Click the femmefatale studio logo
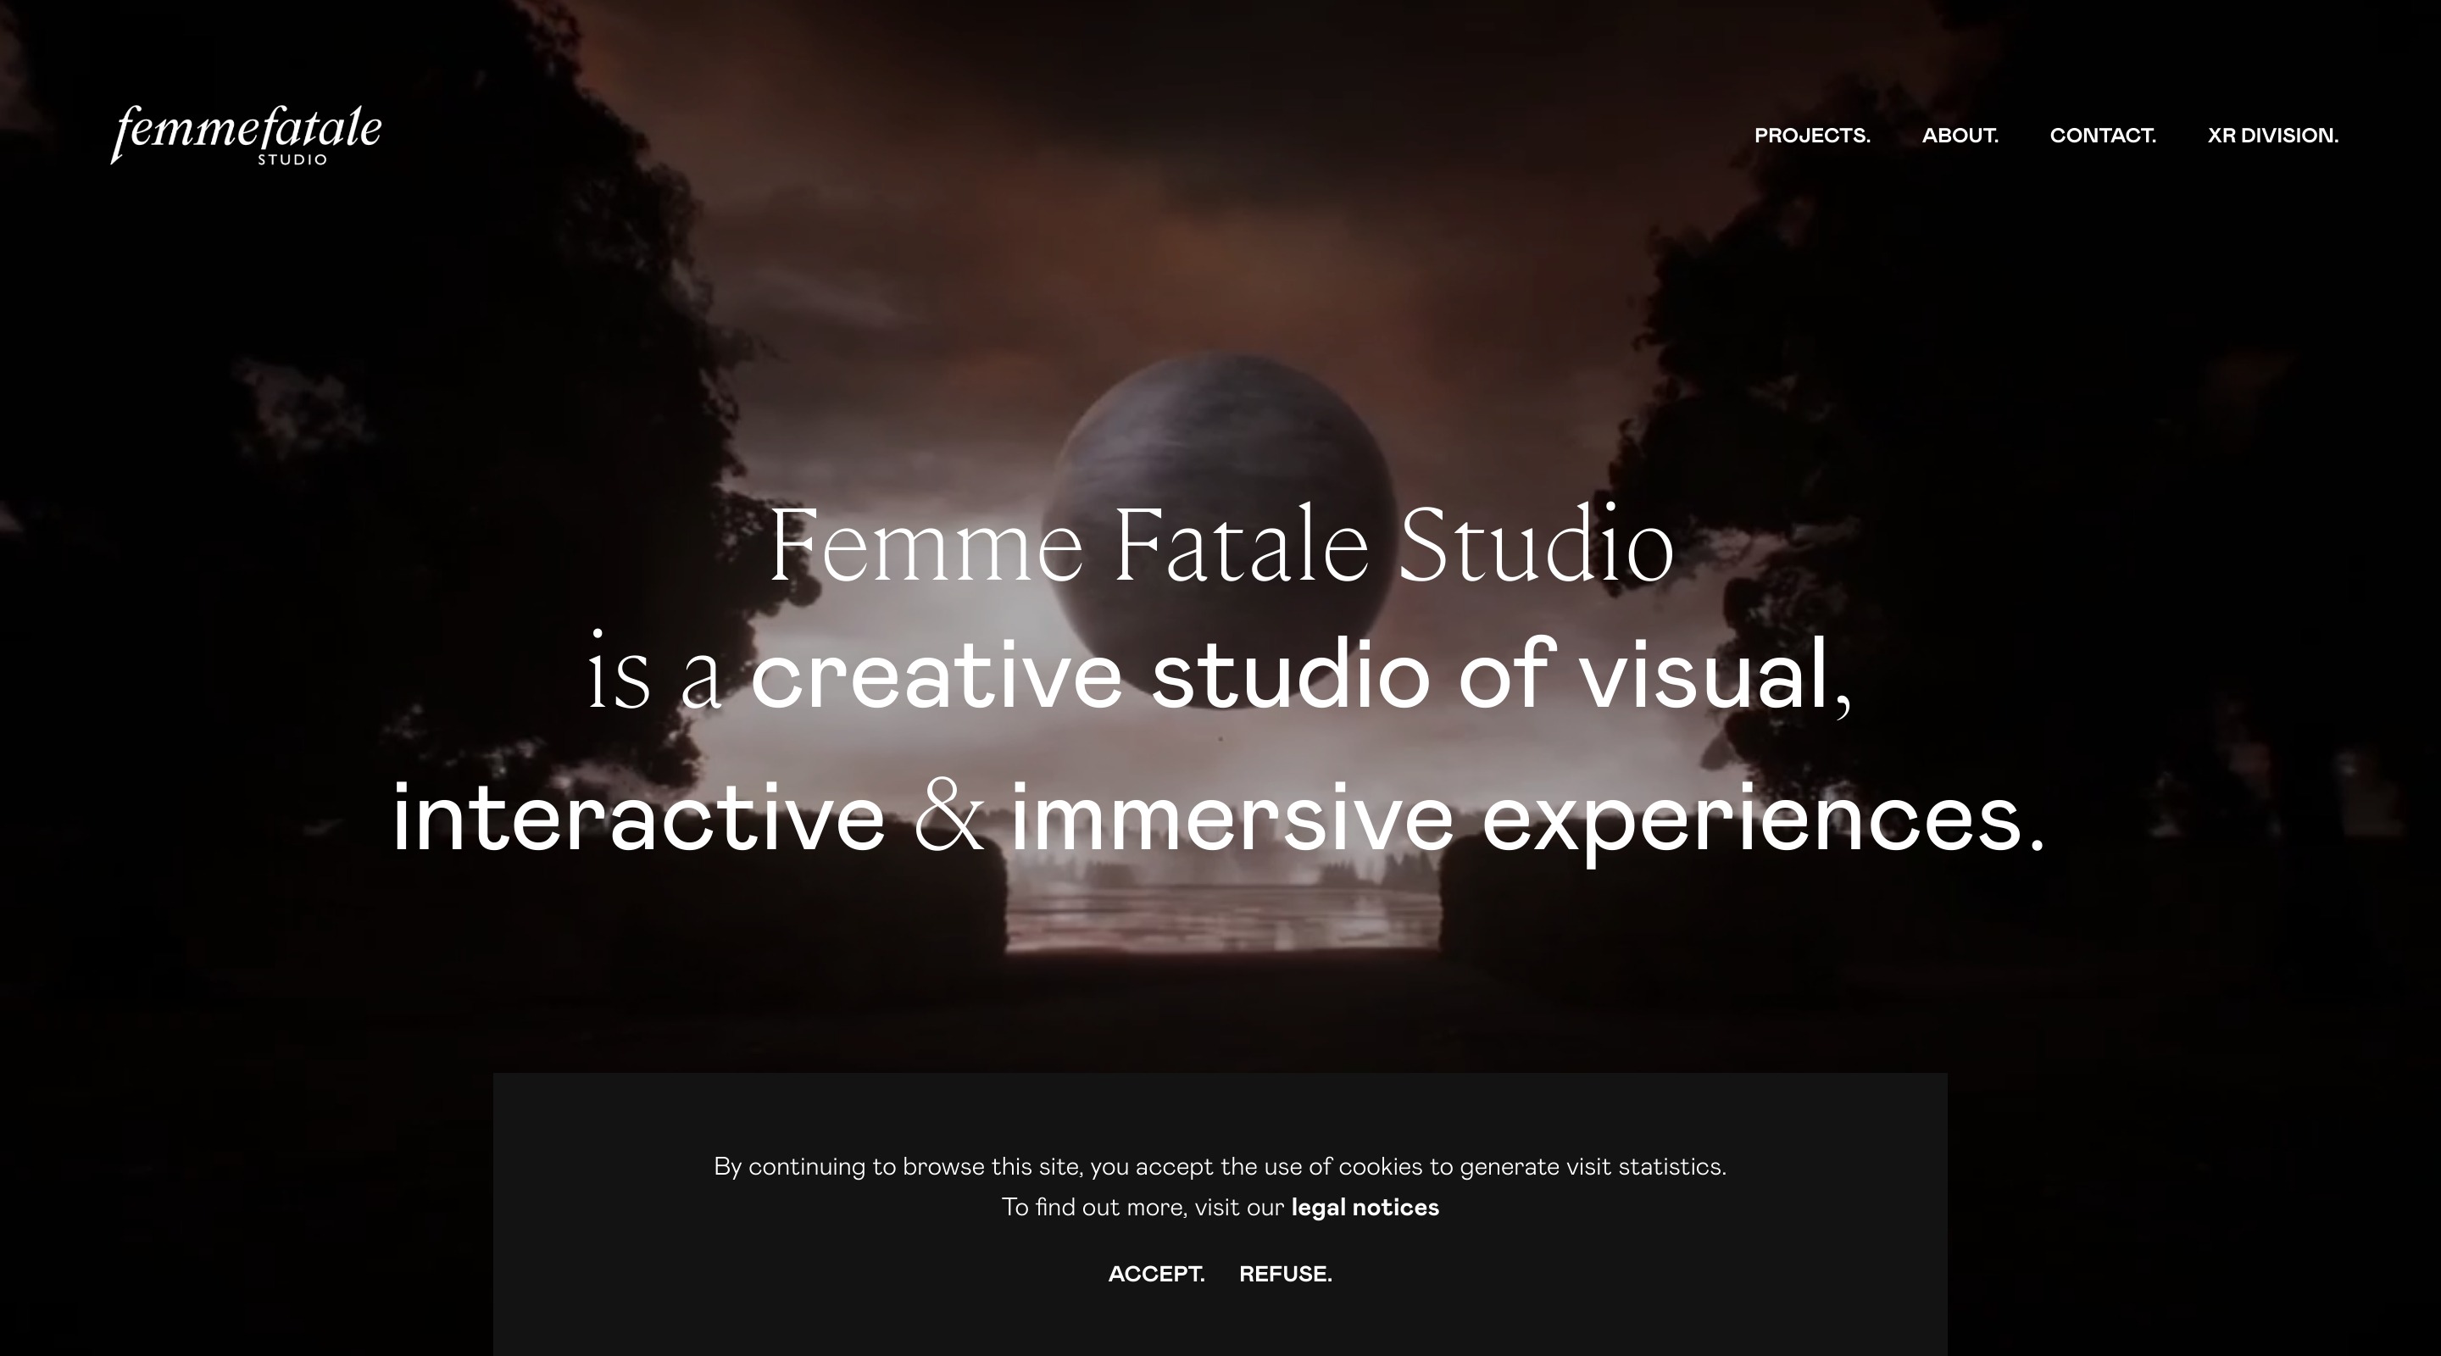 pyautogui.click(x=247, y=133)
